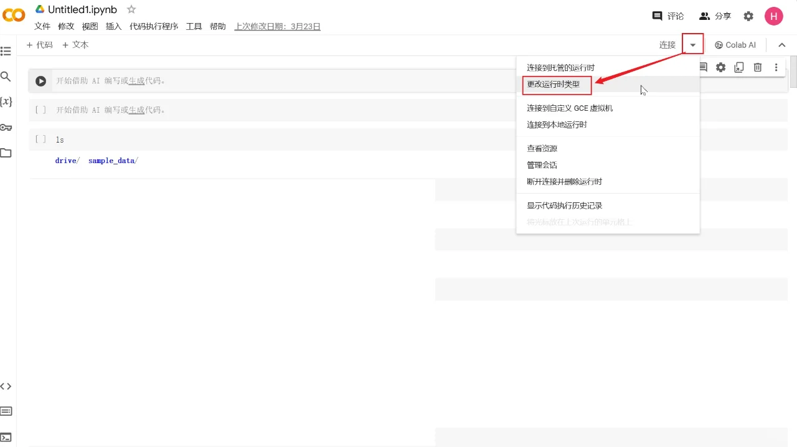Choose 连接到本地运行时 from menu

pyautogui.click(x=557, y=125)
